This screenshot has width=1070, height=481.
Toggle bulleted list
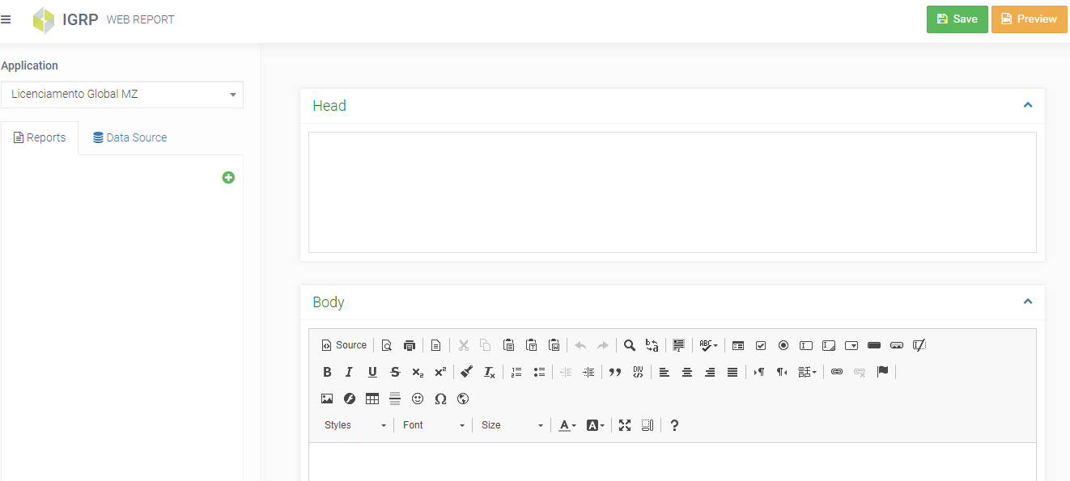(x=539, y=372)
